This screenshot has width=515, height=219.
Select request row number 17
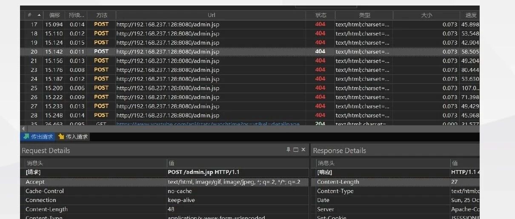[250, 24]
